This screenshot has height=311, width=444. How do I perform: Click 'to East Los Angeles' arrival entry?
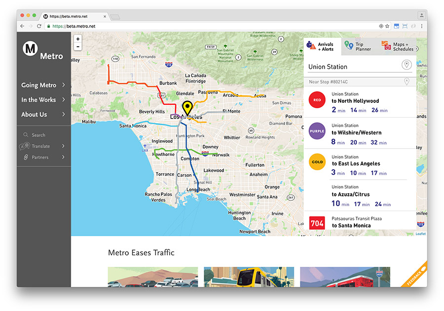pos(356,163)
